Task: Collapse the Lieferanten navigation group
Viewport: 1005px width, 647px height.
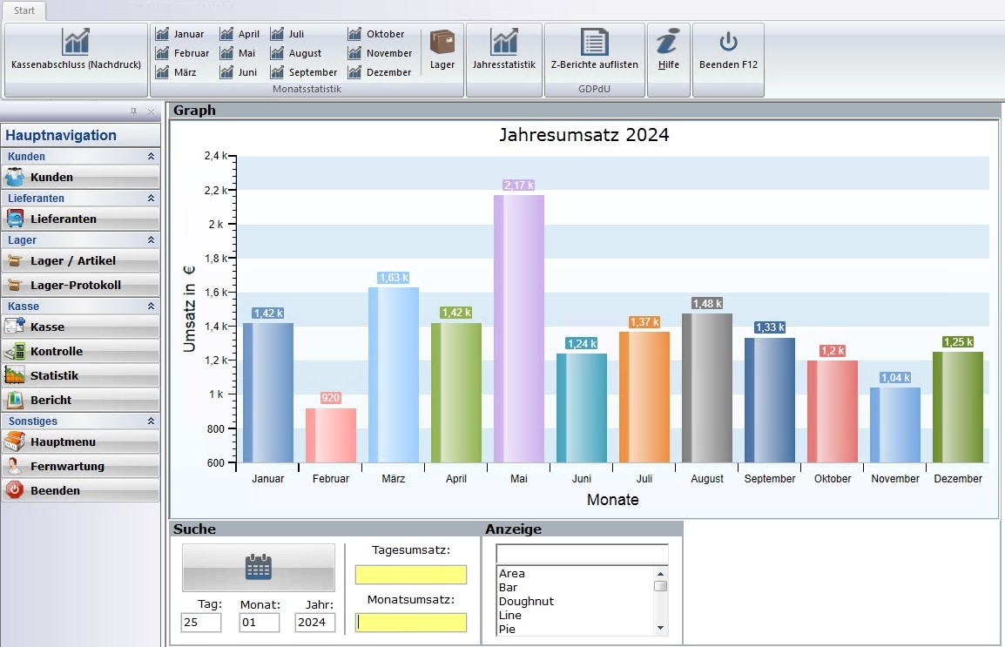Action: pyautogui.click(x=151, y=198)
